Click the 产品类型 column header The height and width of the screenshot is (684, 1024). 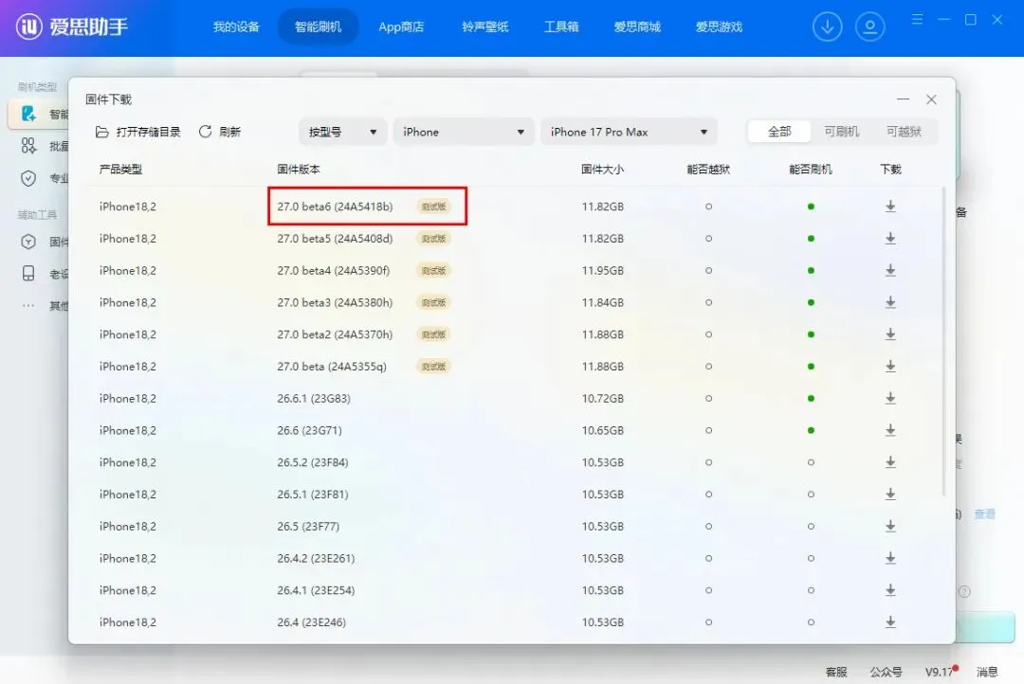click(x=120, y=169)
